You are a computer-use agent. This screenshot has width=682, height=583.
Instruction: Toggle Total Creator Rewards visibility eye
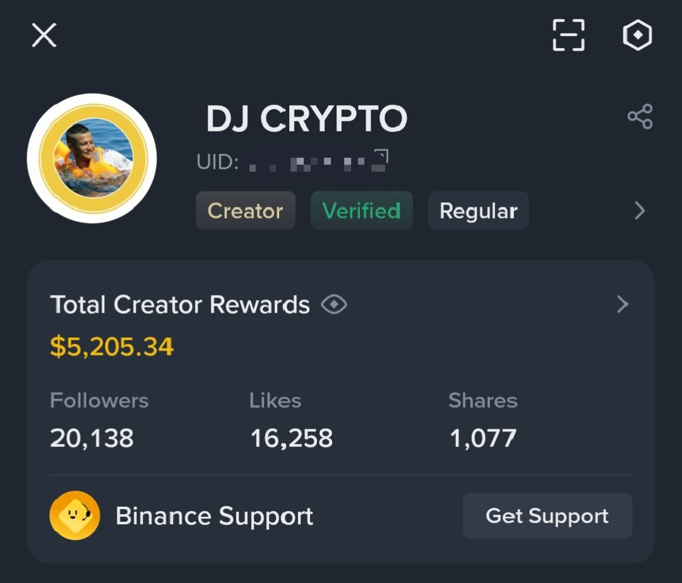[333, 304]
